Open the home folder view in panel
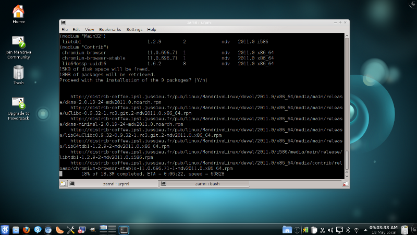Viewport: 417px width, 235px height. click(x=287, y=230)
